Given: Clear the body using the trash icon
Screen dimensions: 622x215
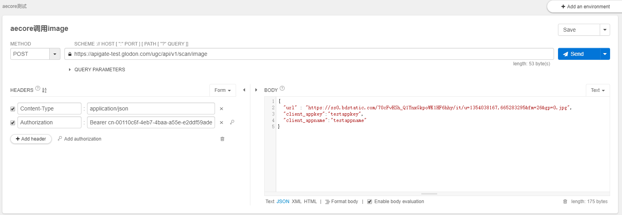Looking at the screenshot, I should click(x=565, y=202).
